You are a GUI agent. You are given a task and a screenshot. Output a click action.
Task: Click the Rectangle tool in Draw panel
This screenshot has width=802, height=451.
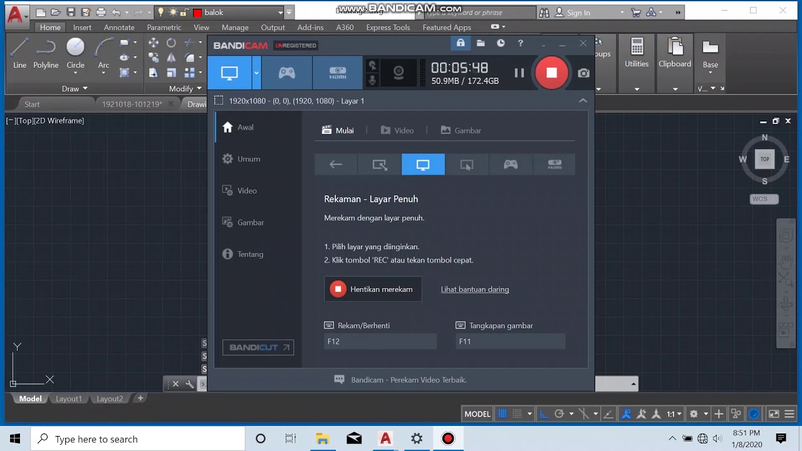click(124, 43)
